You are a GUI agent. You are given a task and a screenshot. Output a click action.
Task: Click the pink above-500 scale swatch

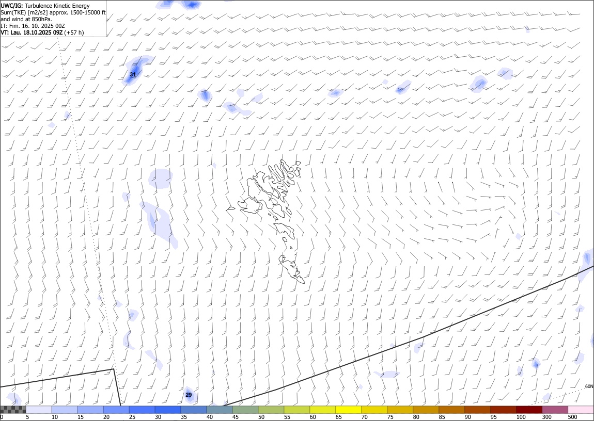(581, 410)
